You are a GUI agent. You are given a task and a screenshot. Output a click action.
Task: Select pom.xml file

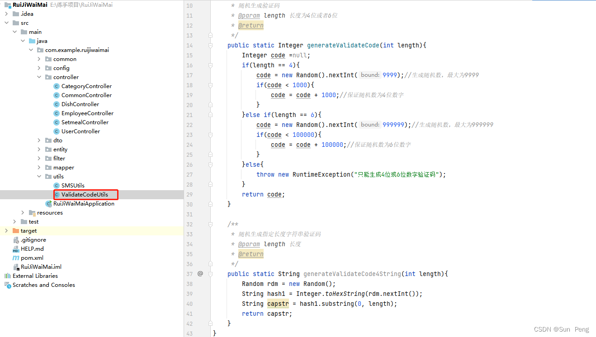[x=32, y=258]
